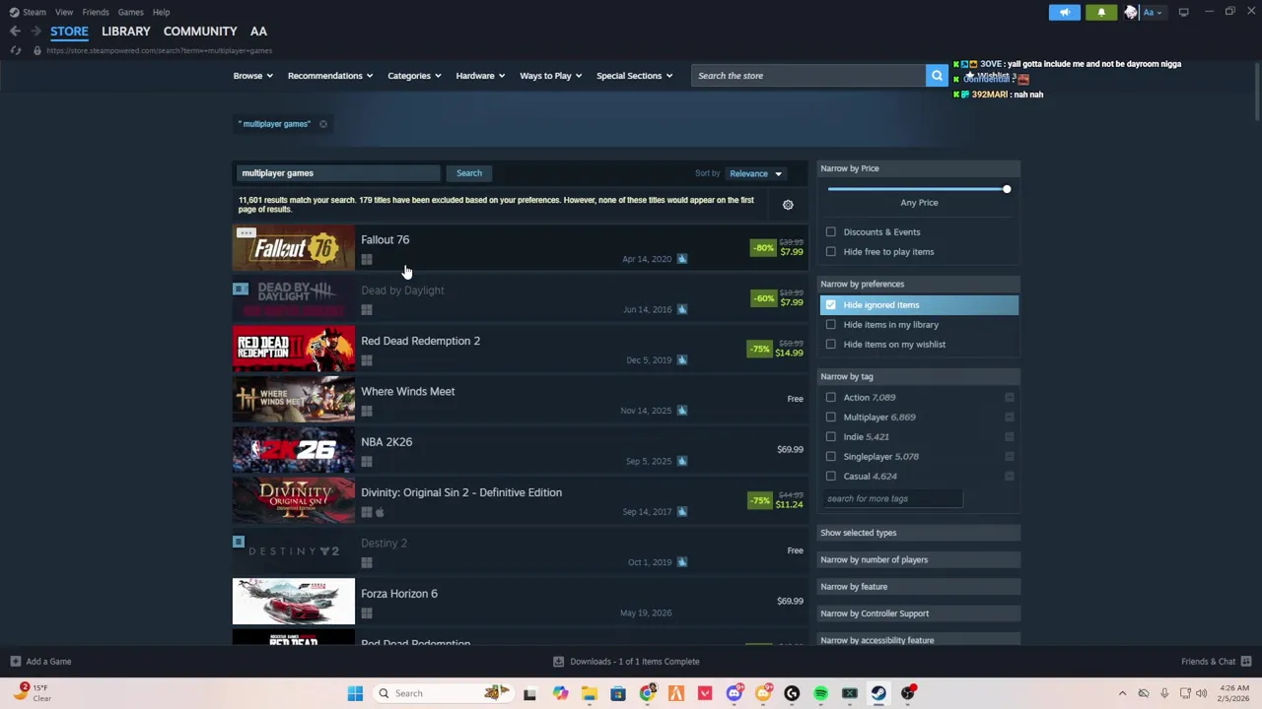Open the profile avatar picture
This screenshot has height=709, width=1262.
pyautogui.click(x=1131, y=12)
